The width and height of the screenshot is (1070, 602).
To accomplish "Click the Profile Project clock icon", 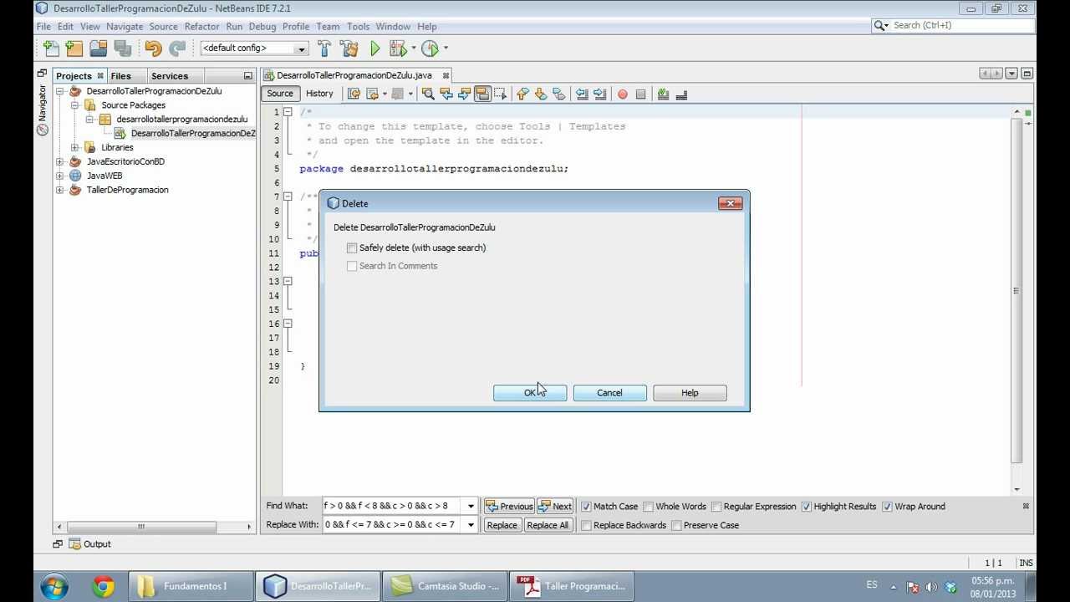I will coord(430,48).
